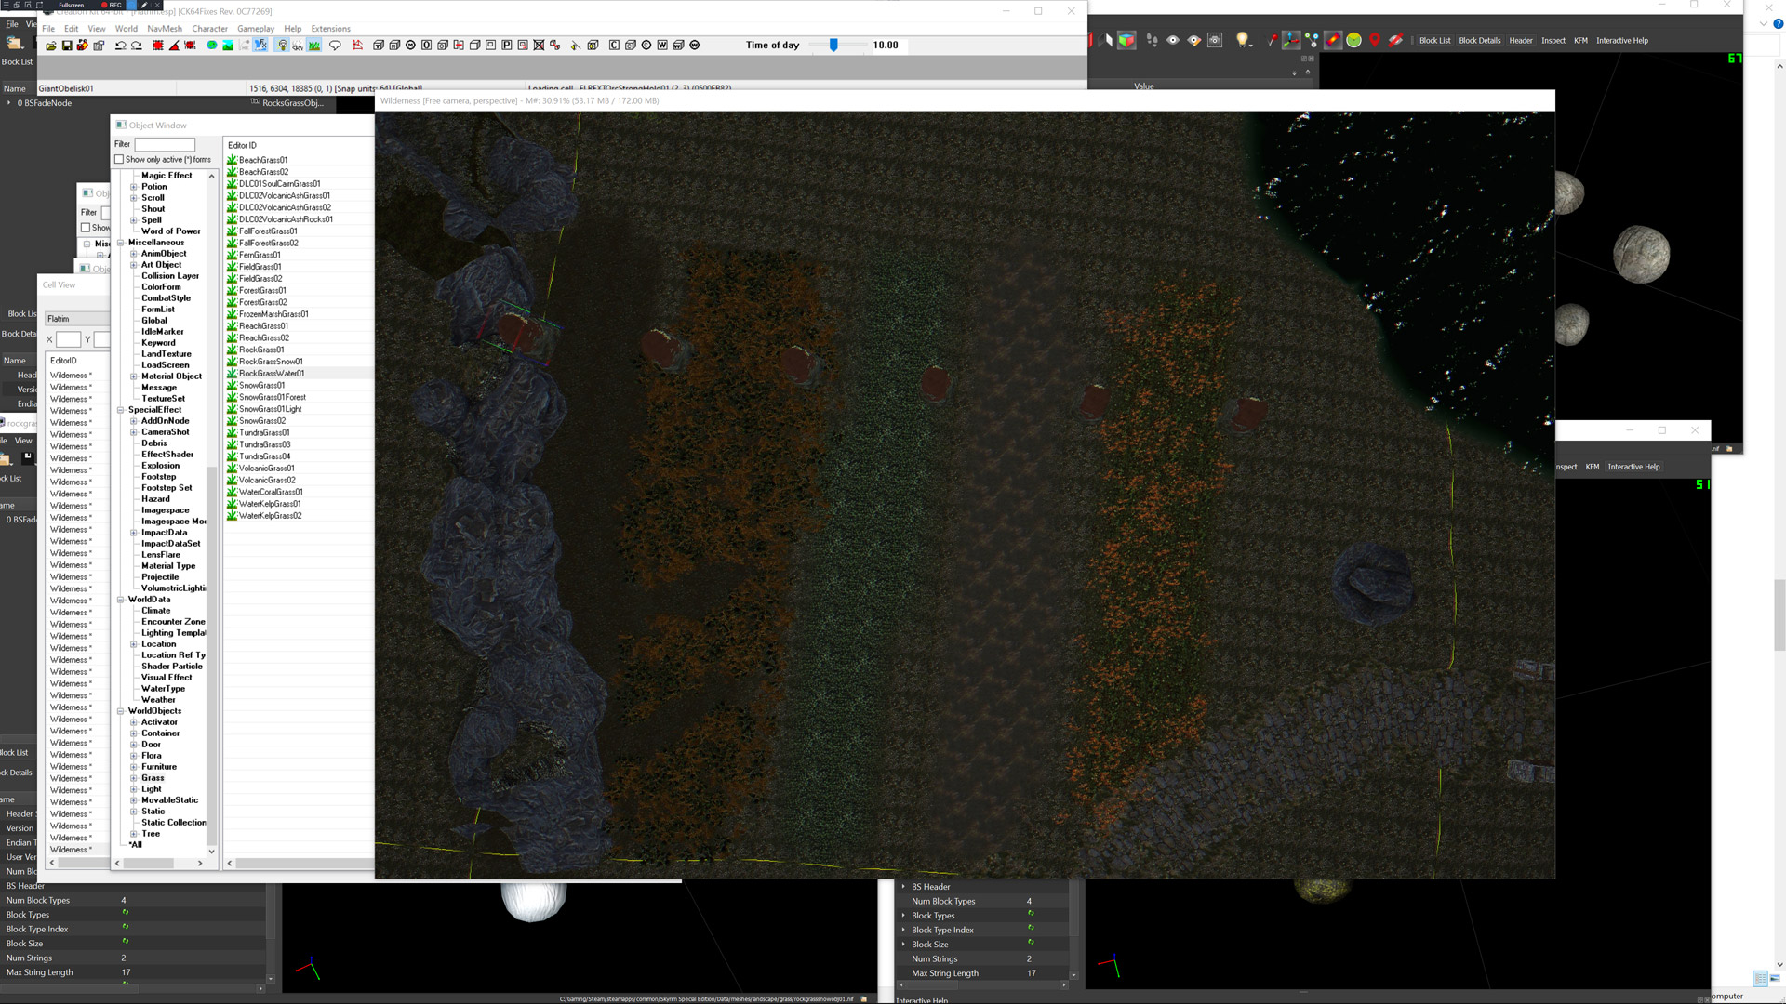Click the Interactive Help button
The image size is (1786, 1004).
(1621, 40)
